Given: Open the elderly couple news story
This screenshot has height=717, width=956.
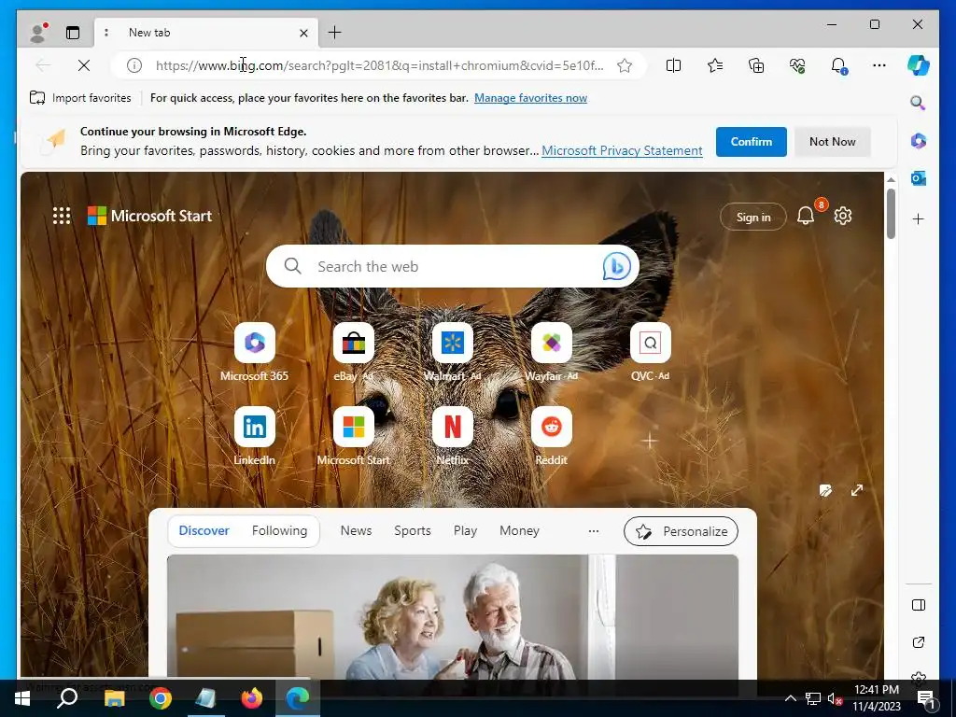Looking at the screenshot, I should click(453, 617).
